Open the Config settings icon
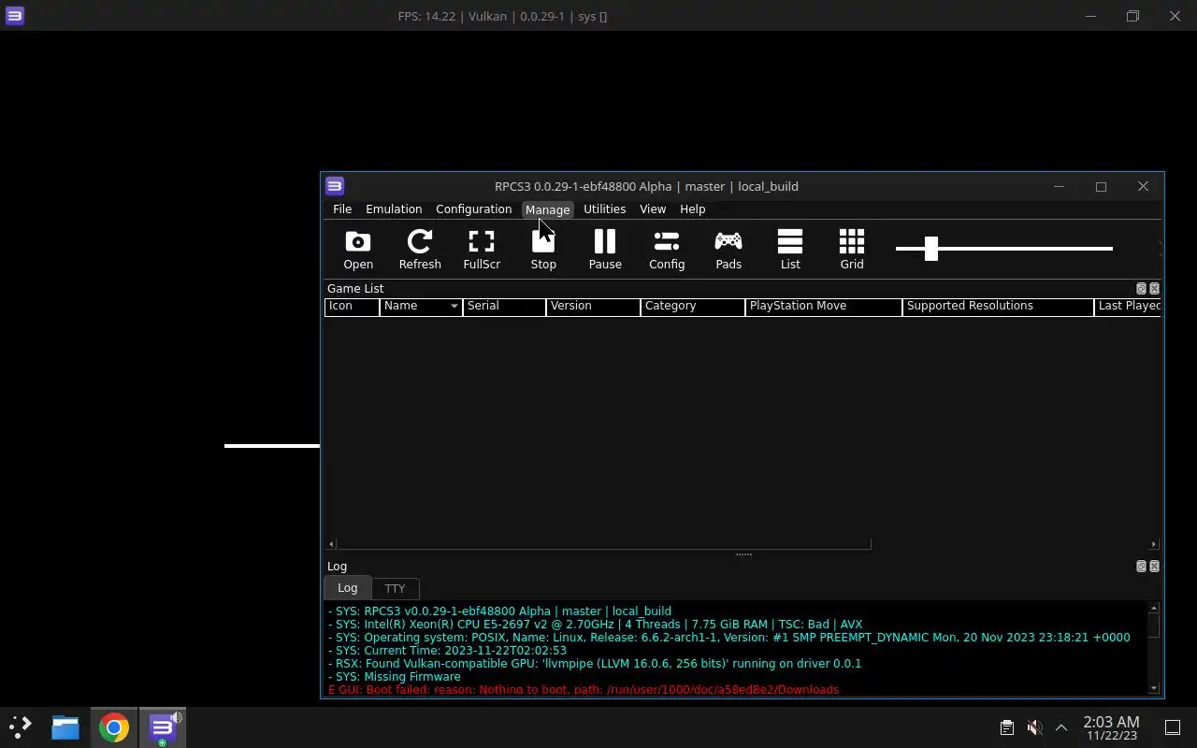1197x748 pixels. pyautogui.click(x=667, y=250)
